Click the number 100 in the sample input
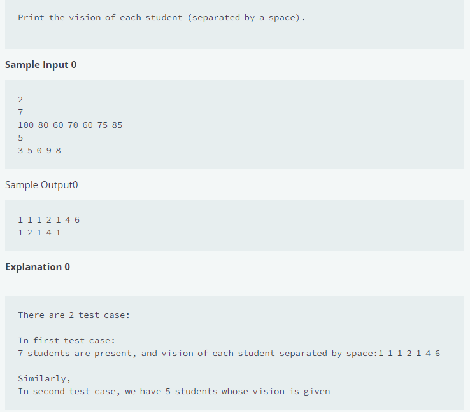Viewport: 470px width, 412px height. coord(25,125)
